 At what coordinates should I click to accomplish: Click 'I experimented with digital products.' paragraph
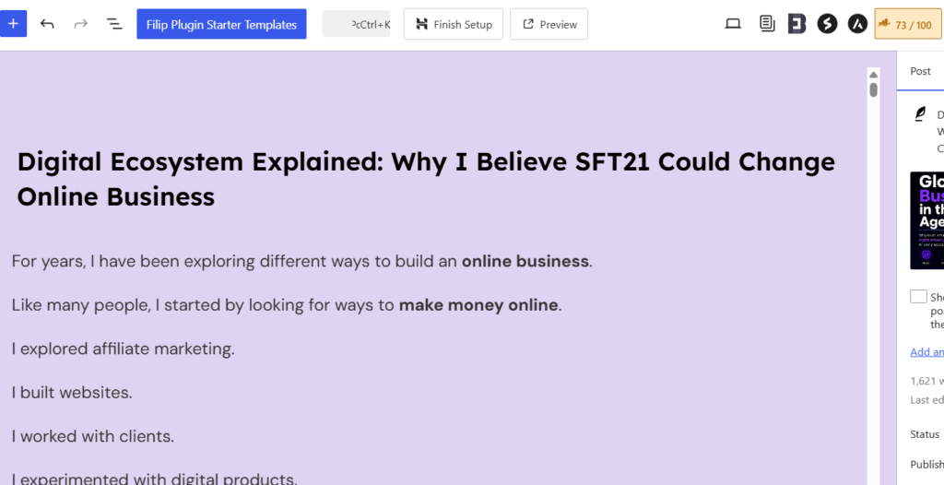click(155, 479)
